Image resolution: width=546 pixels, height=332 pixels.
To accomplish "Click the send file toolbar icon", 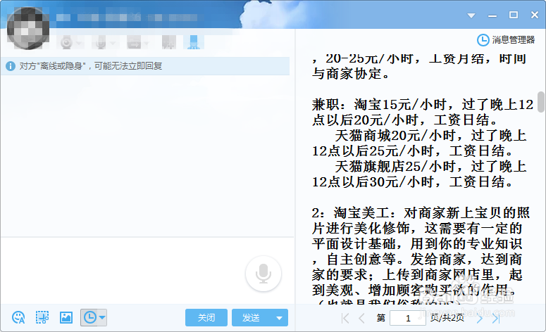I will pyautogui.click(x=134, y=43).
